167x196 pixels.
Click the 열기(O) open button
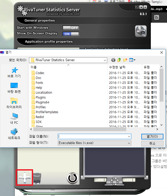pyautogui.click(x=152, y=137)
